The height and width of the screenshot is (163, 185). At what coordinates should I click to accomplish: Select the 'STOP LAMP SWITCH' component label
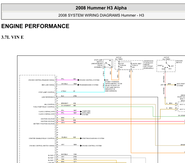pyautogui.click(x=97, y=64)
